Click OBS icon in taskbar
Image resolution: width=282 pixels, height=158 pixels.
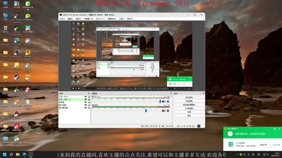(x=31, y=154)
